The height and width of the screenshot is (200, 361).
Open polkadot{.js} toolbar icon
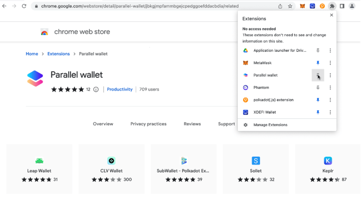(322, 6)
